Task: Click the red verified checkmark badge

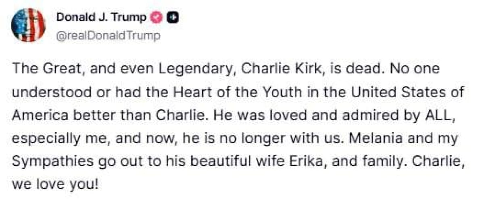Action: [x=156, y=17]
